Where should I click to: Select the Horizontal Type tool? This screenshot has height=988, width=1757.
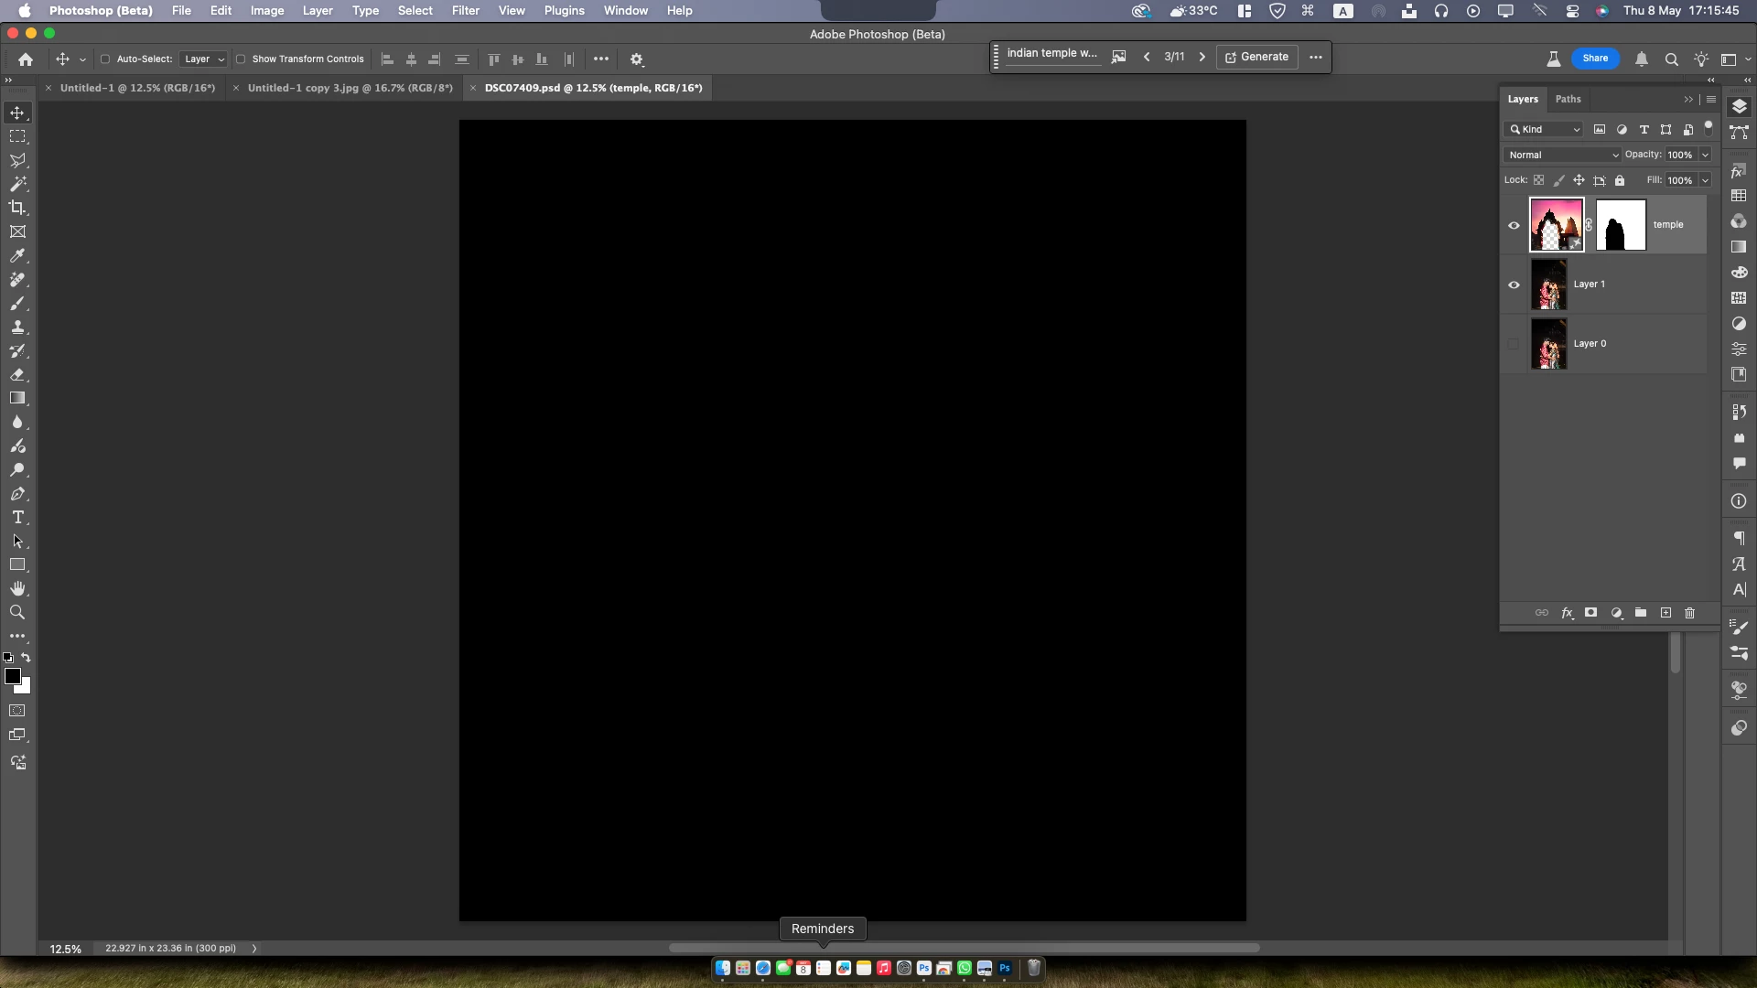pos(17,518)
